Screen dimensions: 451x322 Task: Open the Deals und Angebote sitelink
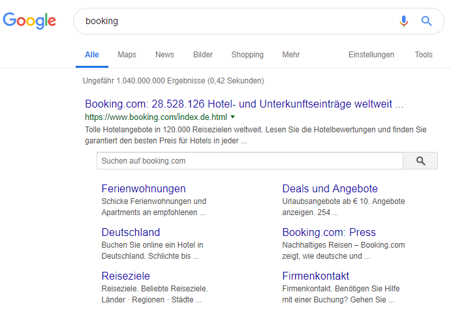click(x=330, y=189)
